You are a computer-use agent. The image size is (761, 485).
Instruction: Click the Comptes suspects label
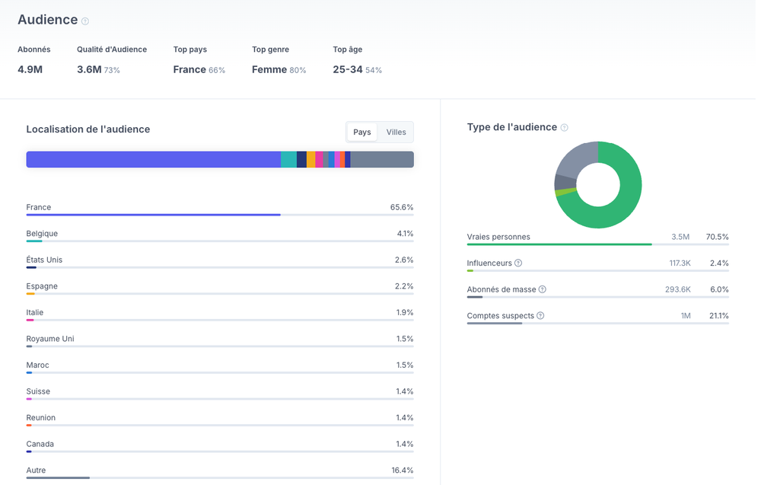tap(501, 315)
